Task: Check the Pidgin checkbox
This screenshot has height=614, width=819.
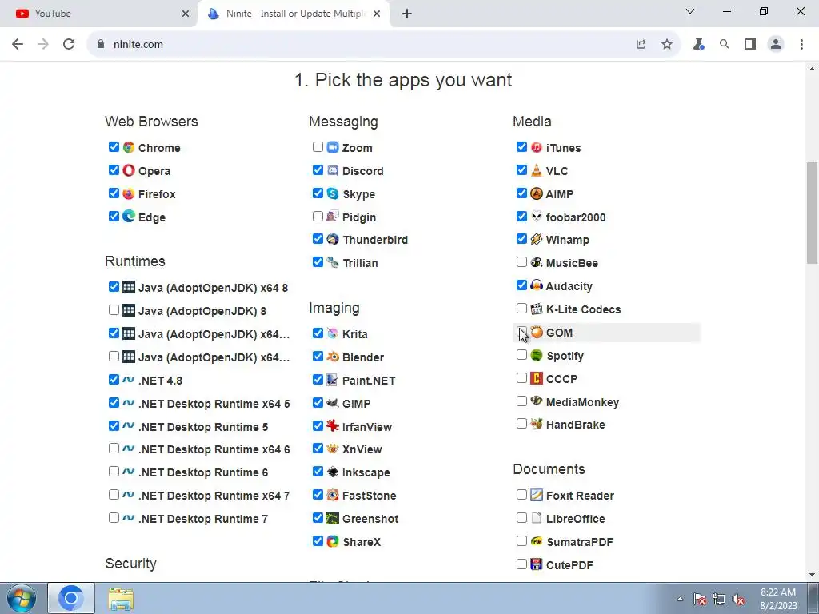Action: pyautogui.click(x=318, y=216)
